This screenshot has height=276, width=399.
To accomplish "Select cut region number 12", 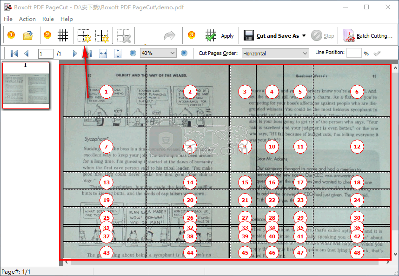I will point(357,147).
